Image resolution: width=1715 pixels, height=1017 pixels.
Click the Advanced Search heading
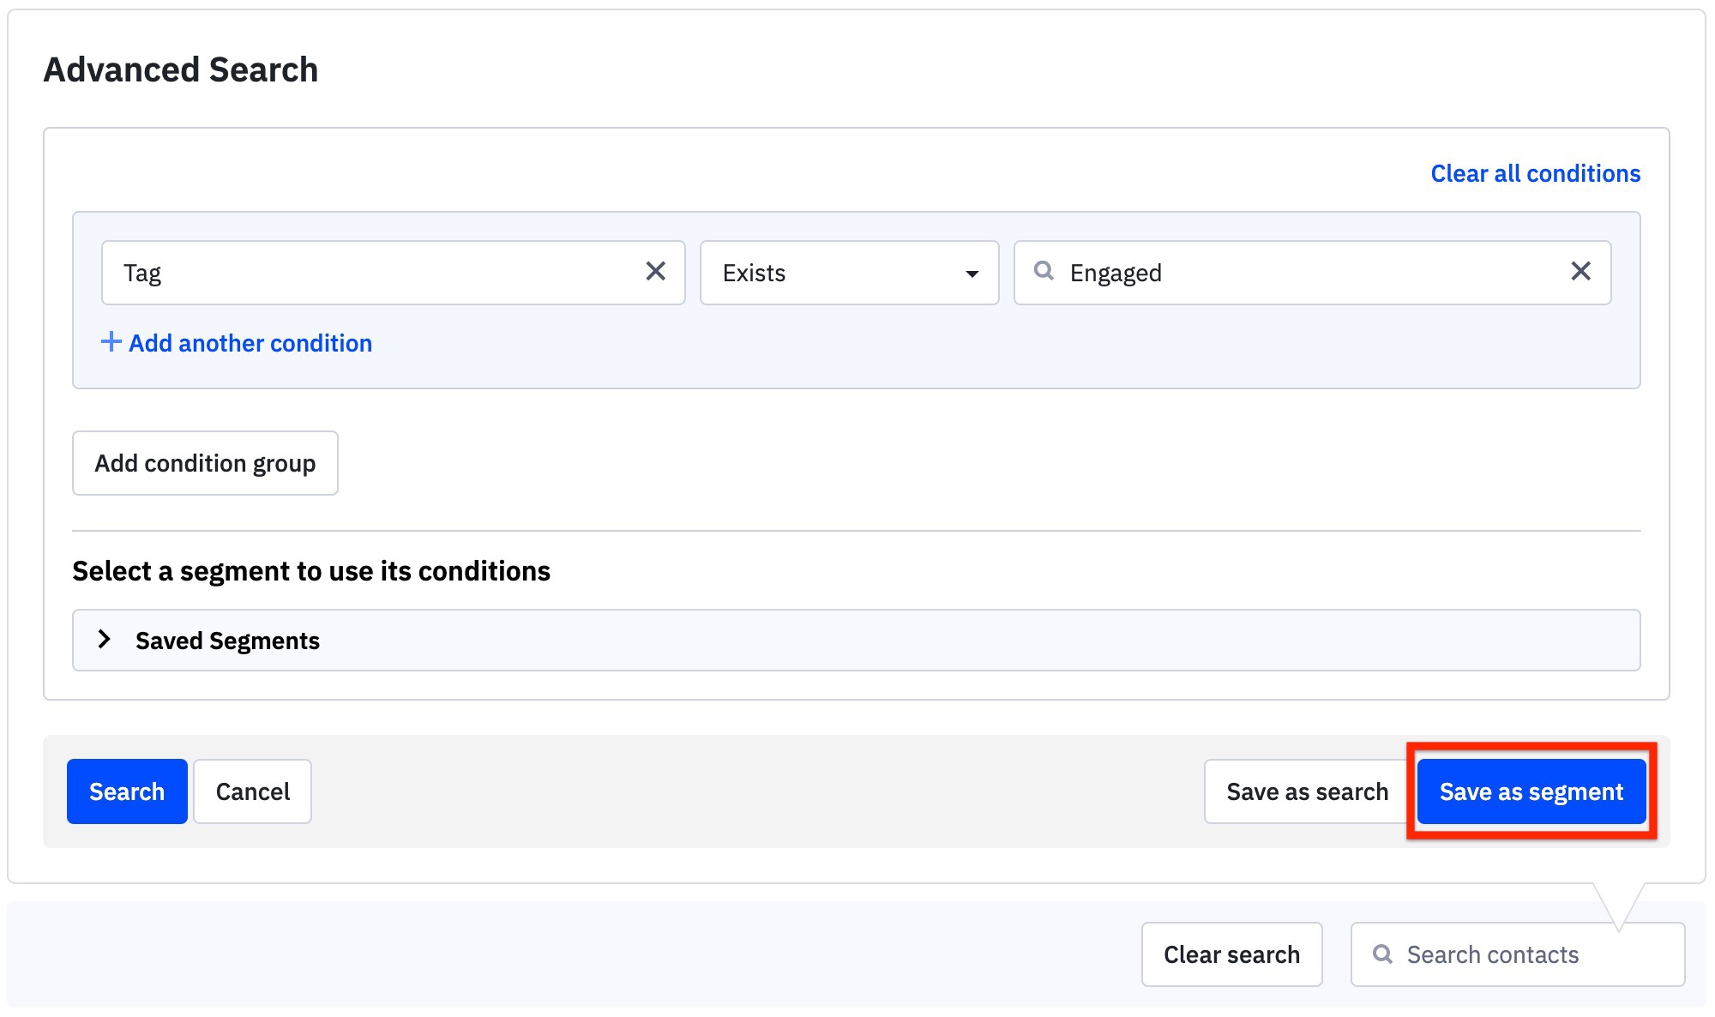click(x=181, y=69)
